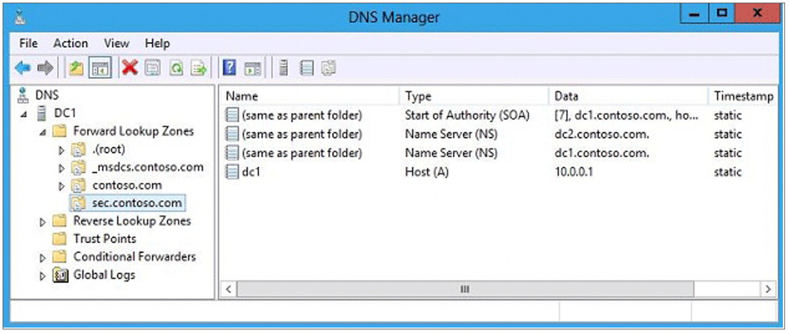This screenshot has height=334, width=789.
Task: Expand the contoso.com zone arrow
Action: (62, 186)
